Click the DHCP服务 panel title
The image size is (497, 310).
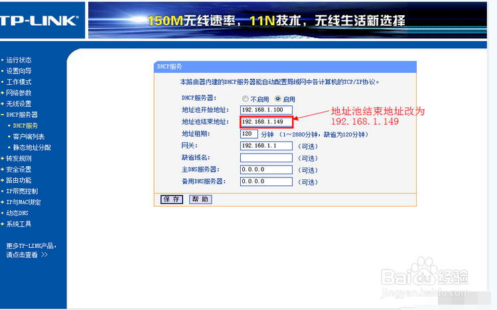(170, 67)
